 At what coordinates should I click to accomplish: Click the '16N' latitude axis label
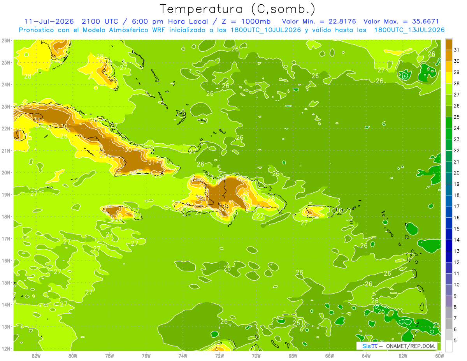6,261
